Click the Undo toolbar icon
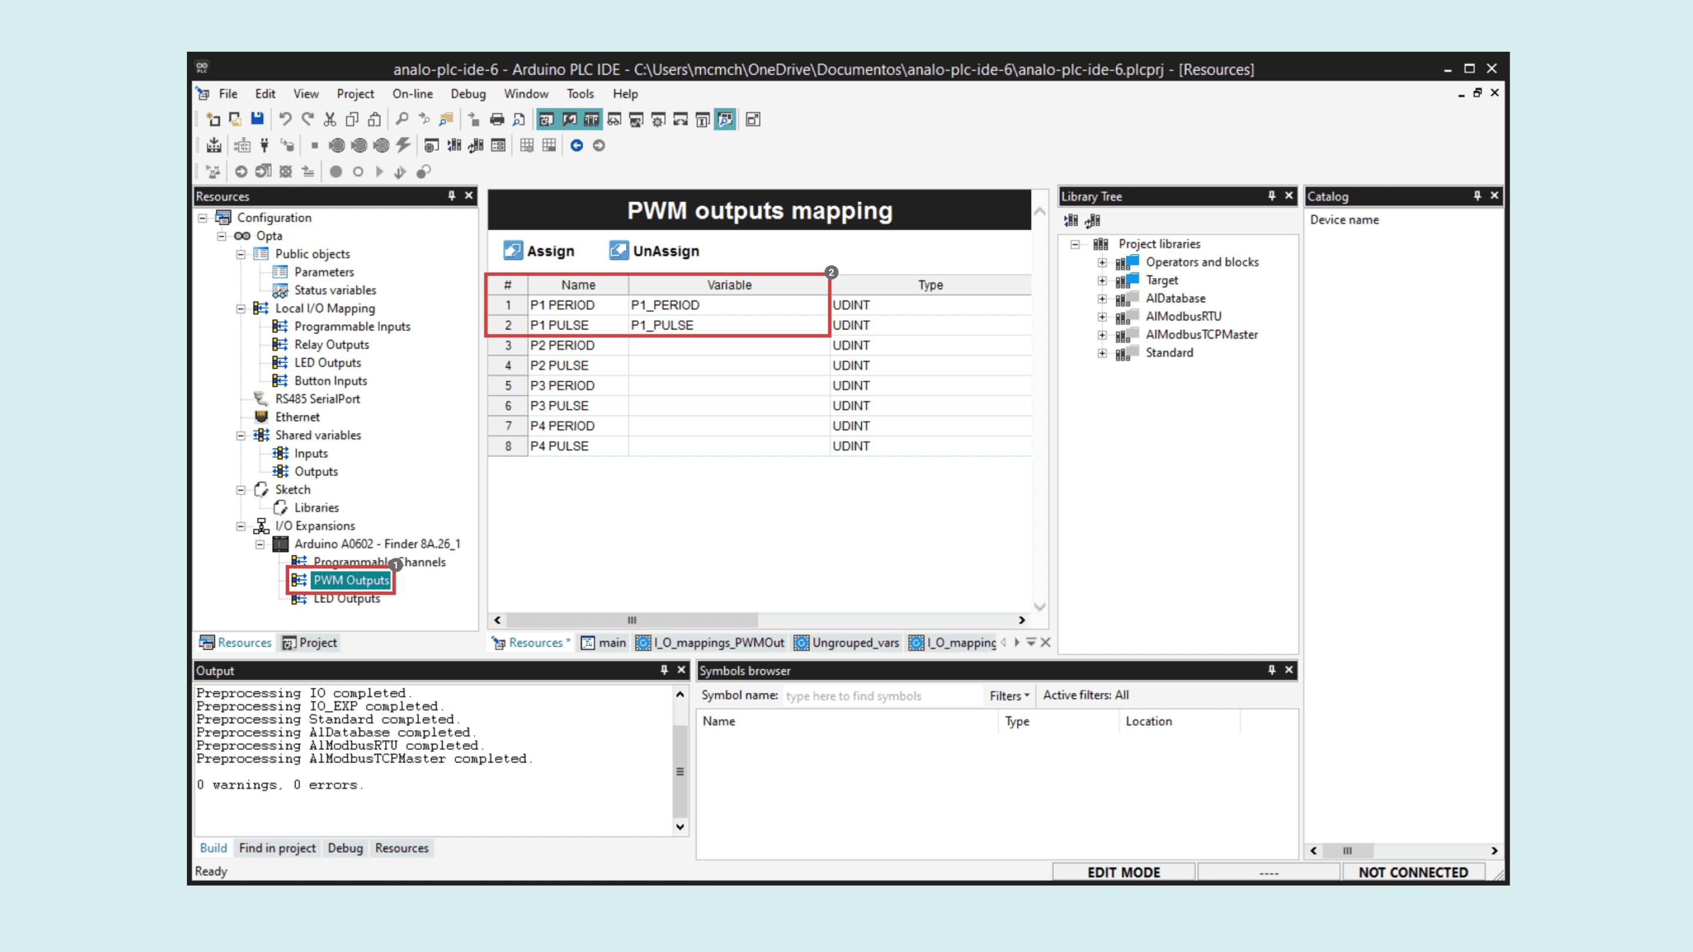The height and width of the screenshot is (952, 1693). point(285,119)
